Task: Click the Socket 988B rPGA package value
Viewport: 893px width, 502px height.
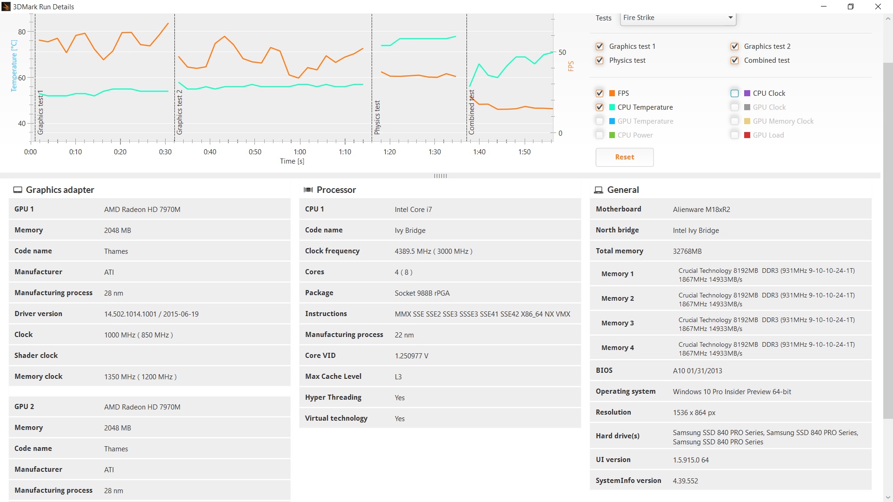Action: (x=422, y=293)
